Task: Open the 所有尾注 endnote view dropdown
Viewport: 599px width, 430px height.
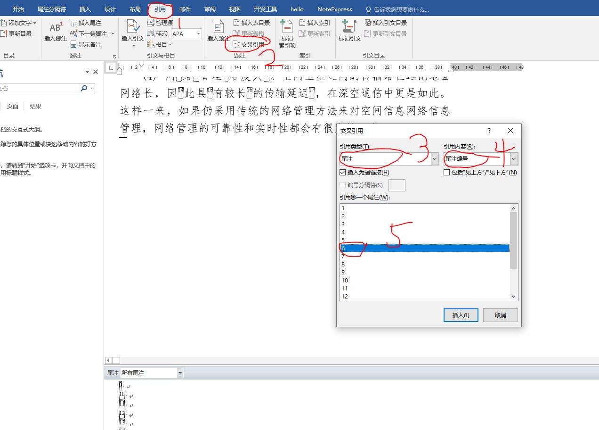Action: [180, 373]
